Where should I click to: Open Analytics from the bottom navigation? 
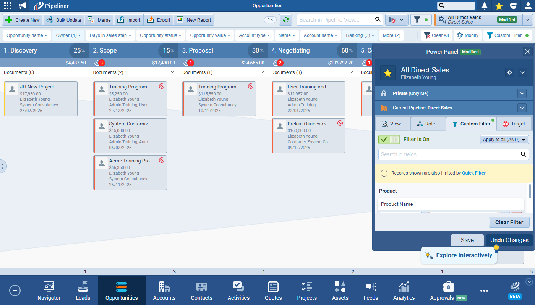click(404, 291)
